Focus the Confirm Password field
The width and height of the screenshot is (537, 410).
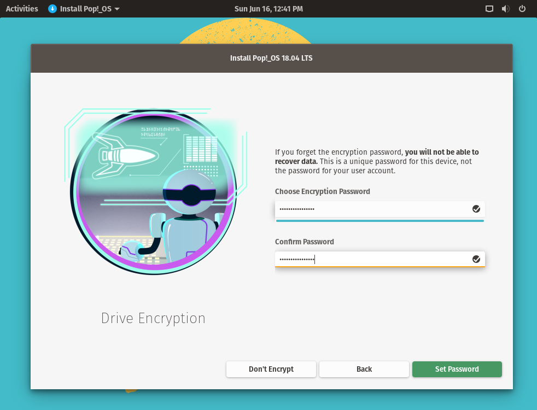(380, 259)
